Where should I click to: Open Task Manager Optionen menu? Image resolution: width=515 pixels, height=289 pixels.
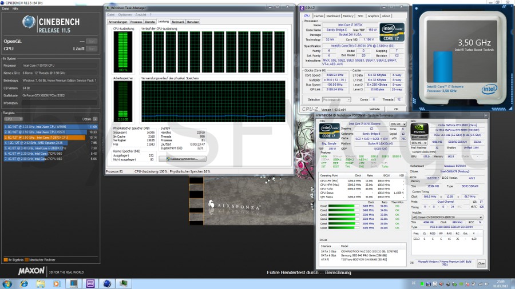click(125, 15)
